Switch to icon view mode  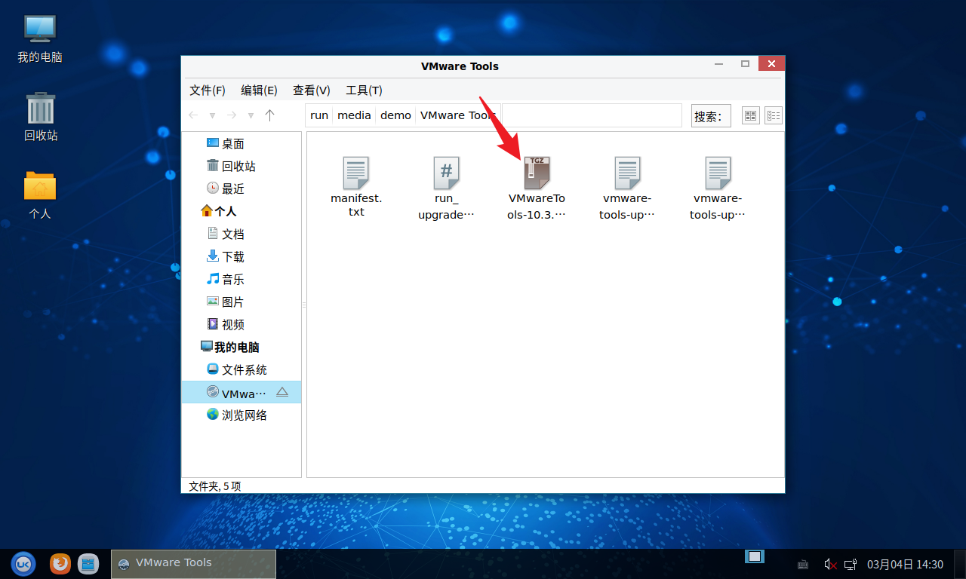750,115
